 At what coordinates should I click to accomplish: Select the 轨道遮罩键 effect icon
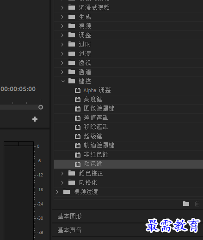(x=78, y=146)
